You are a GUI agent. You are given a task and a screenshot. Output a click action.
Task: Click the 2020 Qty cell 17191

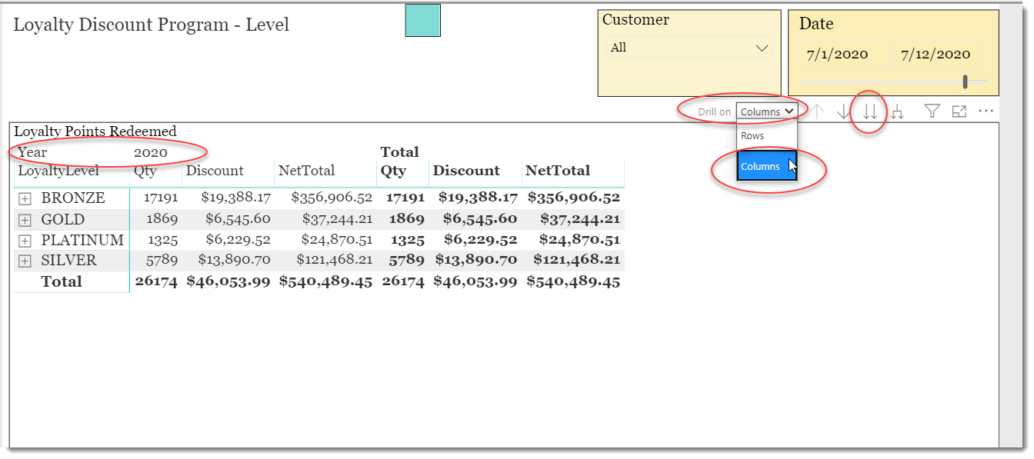coord(161,198)
